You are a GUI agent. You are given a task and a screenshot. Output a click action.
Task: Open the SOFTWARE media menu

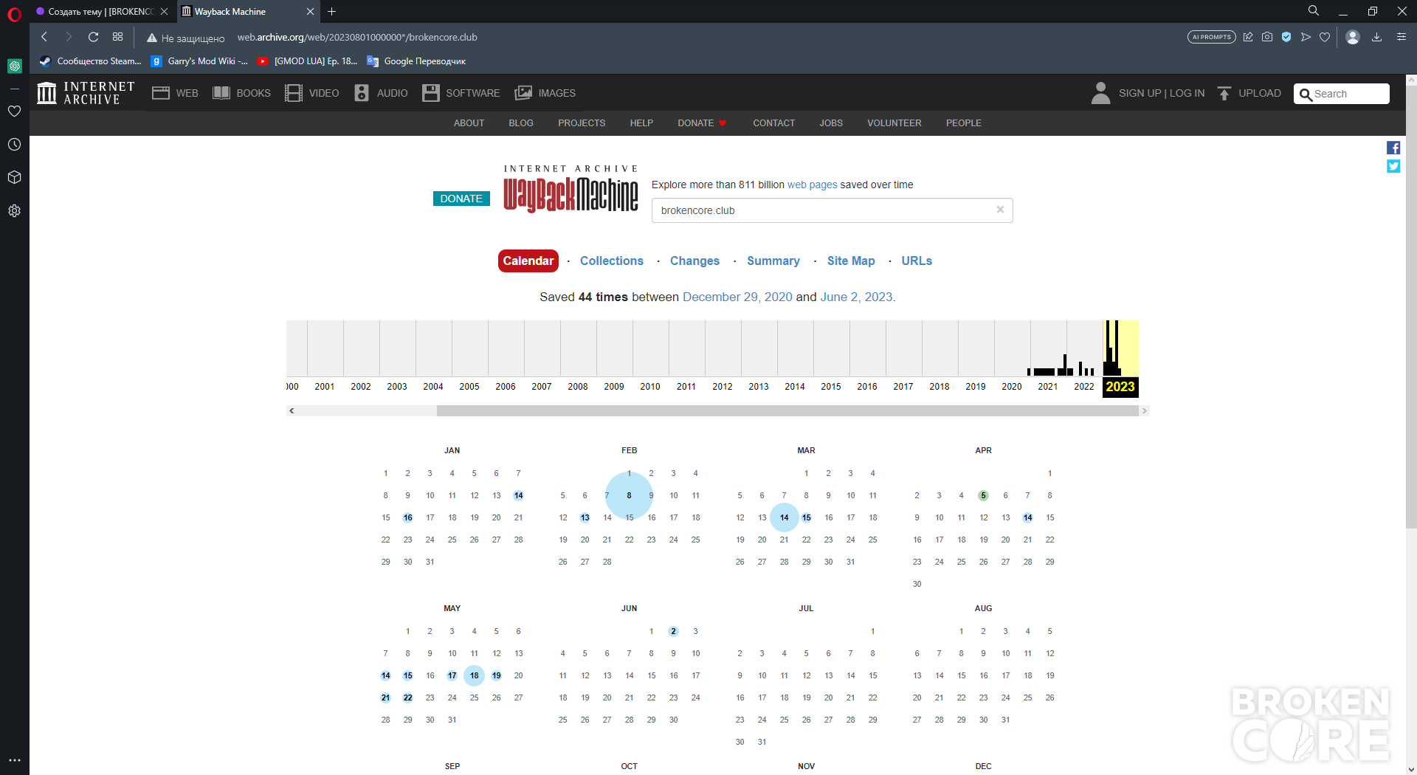pos(461,94)
